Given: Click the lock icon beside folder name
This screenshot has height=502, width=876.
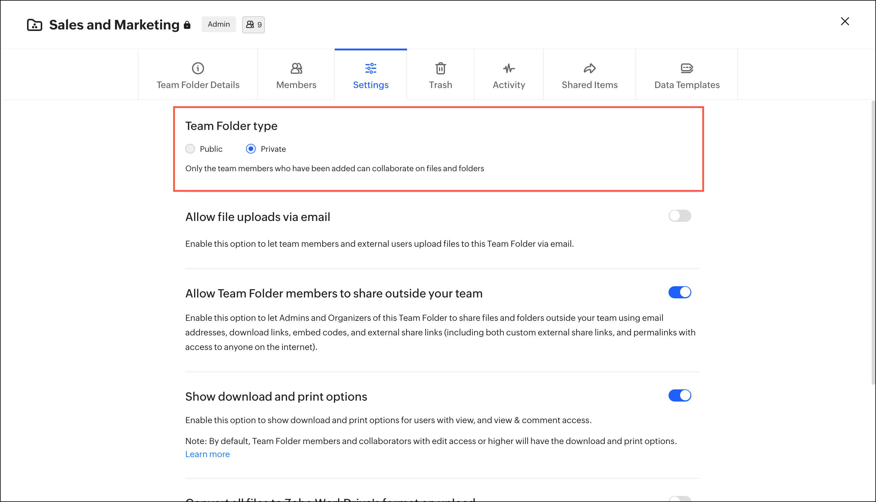Looking at the screenshot, I should 187,25.
